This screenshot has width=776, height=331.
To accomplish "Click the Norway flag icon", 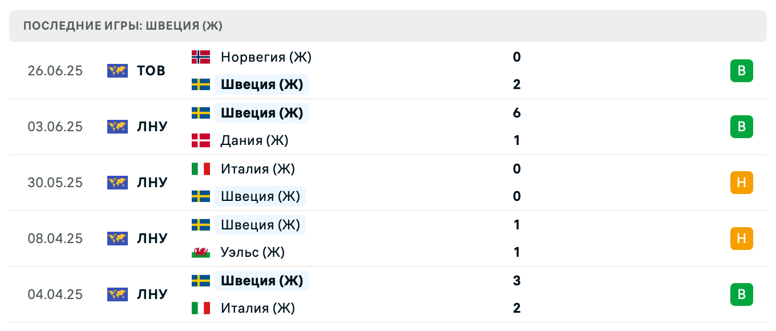I will pyautogui.click(x=200, y=57).
